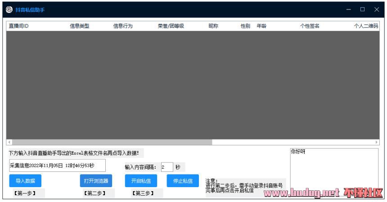Minimize the 抖音私信助手 window
The height and width of the screenshot is (202, 387).
click(348, 9)
